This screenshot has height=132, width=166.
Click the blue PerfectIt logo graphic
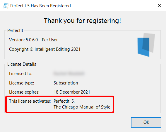146,45
